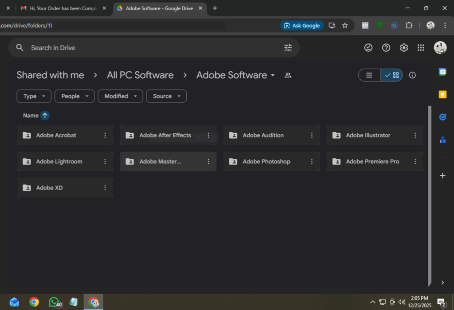Screen dimensions: 454x310
Task: Expand the Type filter dropdown
Action: [x=34, y=96]
